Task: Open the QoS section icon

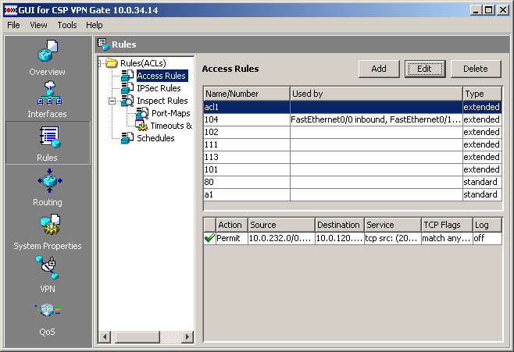Action: 47,310
